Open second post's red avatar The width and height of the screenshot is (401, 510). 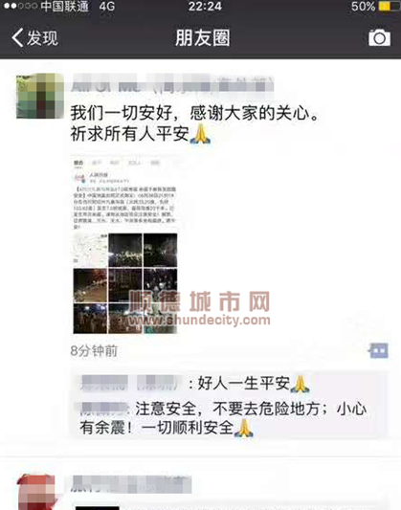coord(37,492)
